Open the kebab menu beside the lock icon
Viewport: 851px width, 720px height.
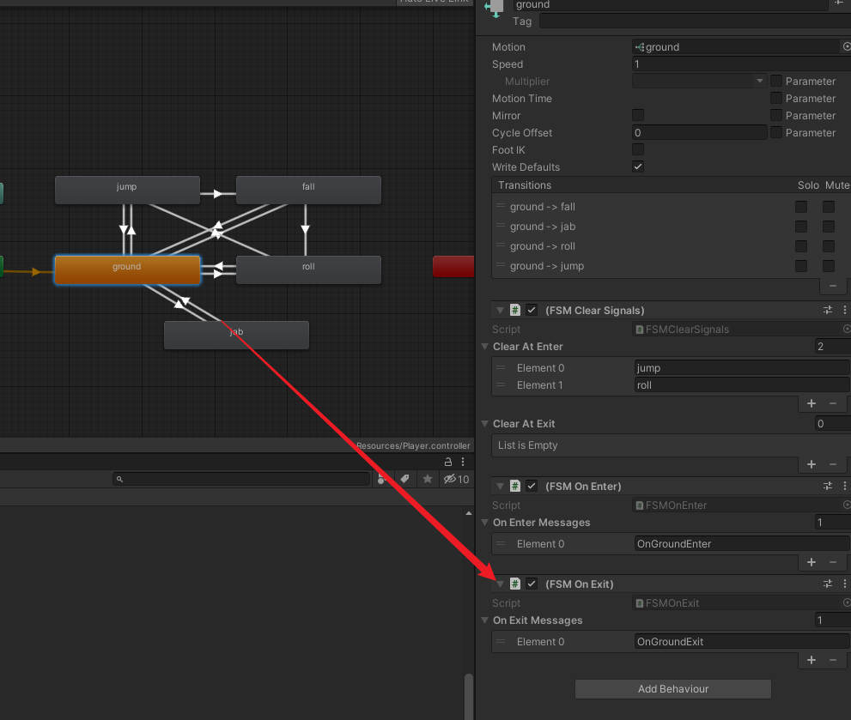tap(462, 462)
